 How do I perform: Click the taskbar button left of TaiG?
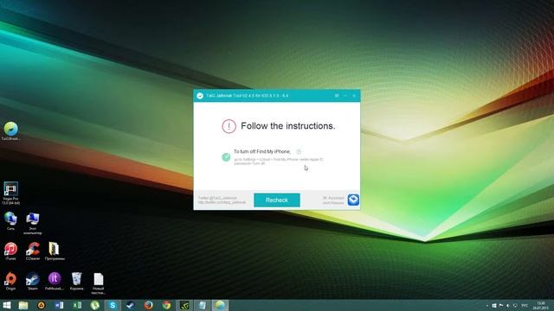[x=202, y=305]
